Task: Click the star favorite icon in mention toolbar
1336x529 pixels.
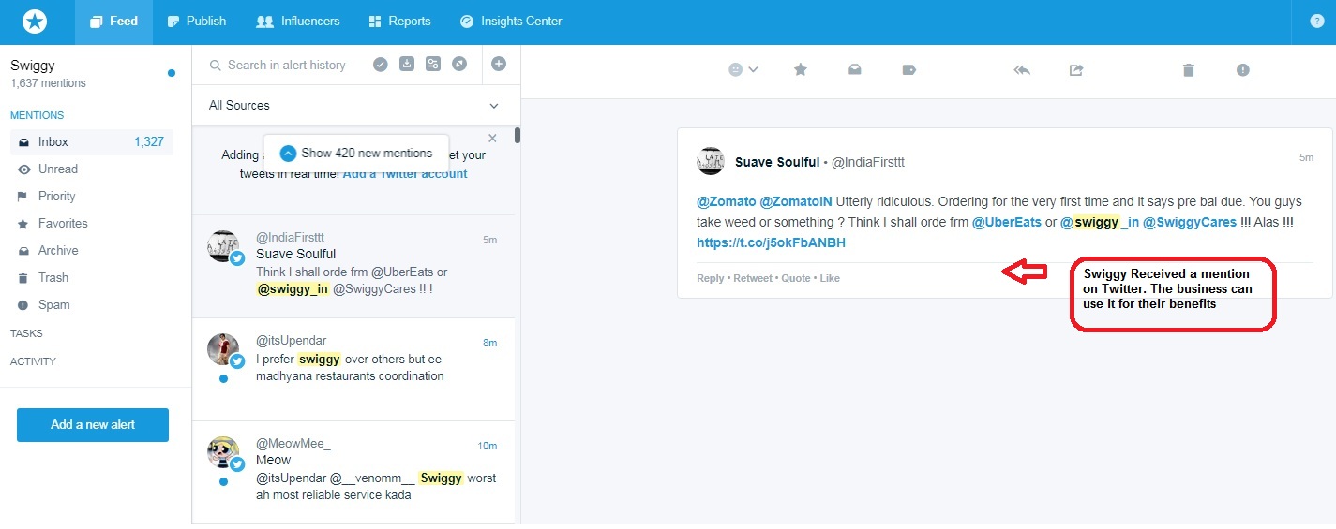Action: pyautogui.click(x=801, y=69)
